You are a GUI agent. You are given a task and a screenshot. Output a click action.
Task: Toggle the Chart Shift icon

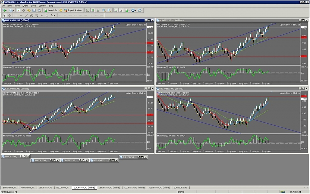121,10
